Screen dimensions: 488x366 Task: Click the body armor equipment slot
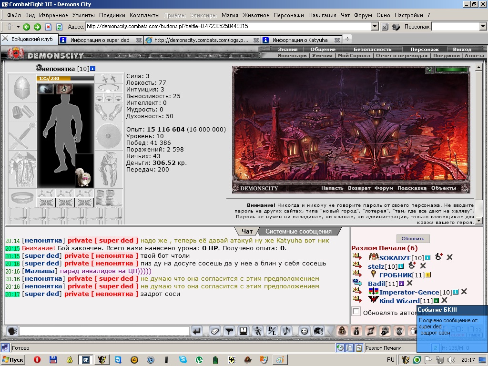click(x=22, y=169)
